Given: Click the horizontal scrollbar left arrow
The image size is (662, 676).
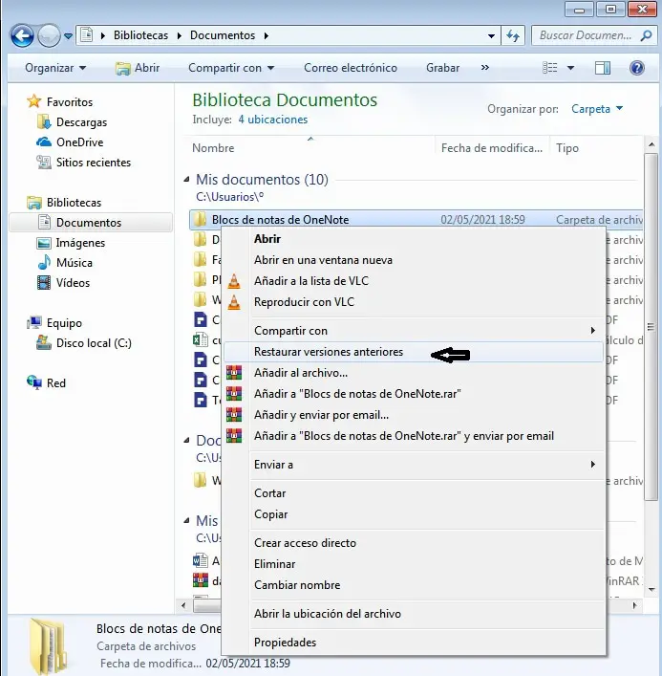Looking at the screenshot, I should coord(184,605).
